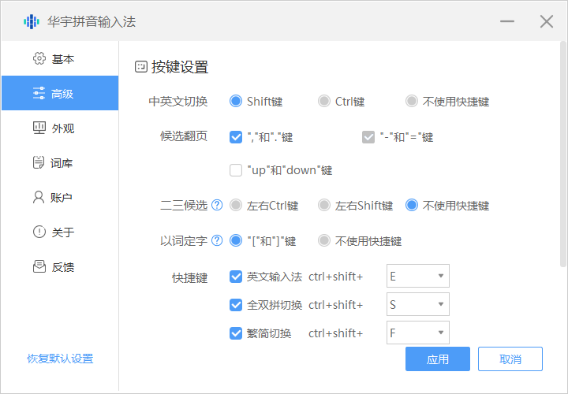Expand the 全双拼切换 key dropdown showing S
This screenshot has width=568, height=394.
(417, 305)
